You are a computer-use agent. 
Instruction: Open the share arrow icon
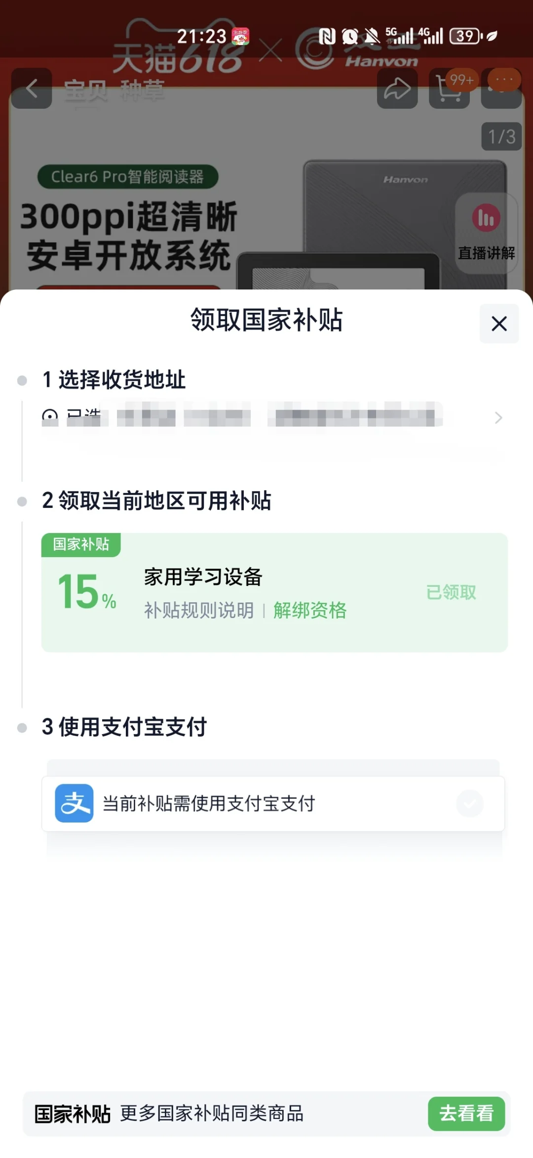click(397, 89)
